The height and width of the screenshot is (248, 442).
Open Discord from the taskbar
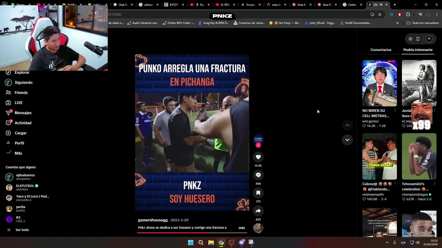point(241,242)
